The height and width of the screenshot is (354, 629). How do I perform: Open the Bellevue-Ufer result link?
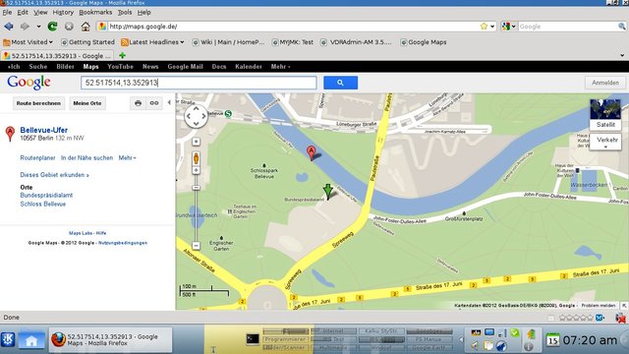[x=43, y=130]
